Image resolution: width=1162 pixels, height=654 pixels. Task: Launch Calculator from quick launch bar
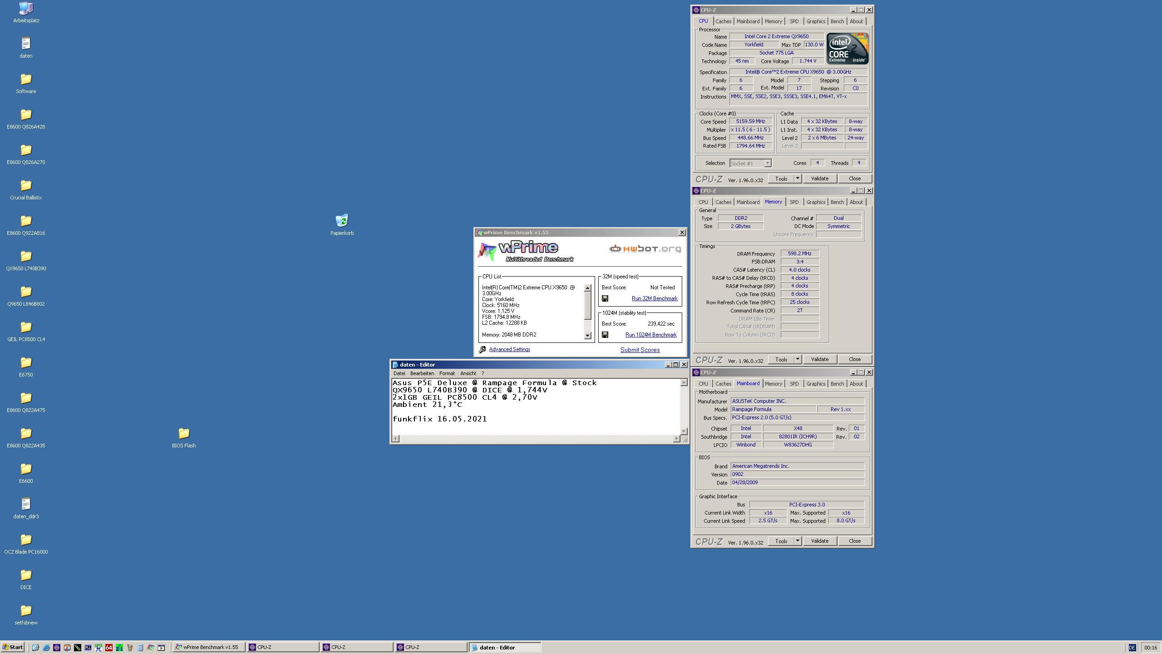pos(140,648)
